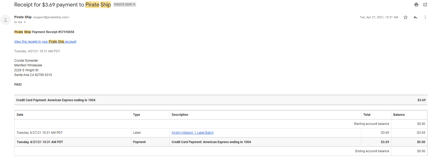430x160 pixels.
Task: Click the email subject line text
Action: (x=62, y=5)
